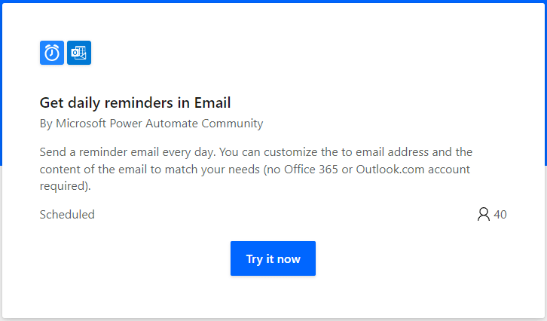Click the Schedule alarm clock icon
This screenshot has width=547, height=321.
[52, 53]
